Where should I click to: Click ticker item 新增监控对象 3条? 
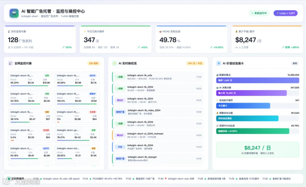217,179
